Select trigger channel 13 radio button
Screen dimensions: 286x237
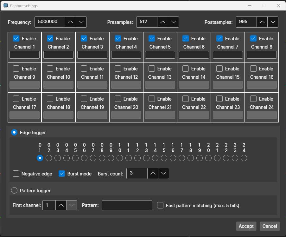click(x=146, y=158)
